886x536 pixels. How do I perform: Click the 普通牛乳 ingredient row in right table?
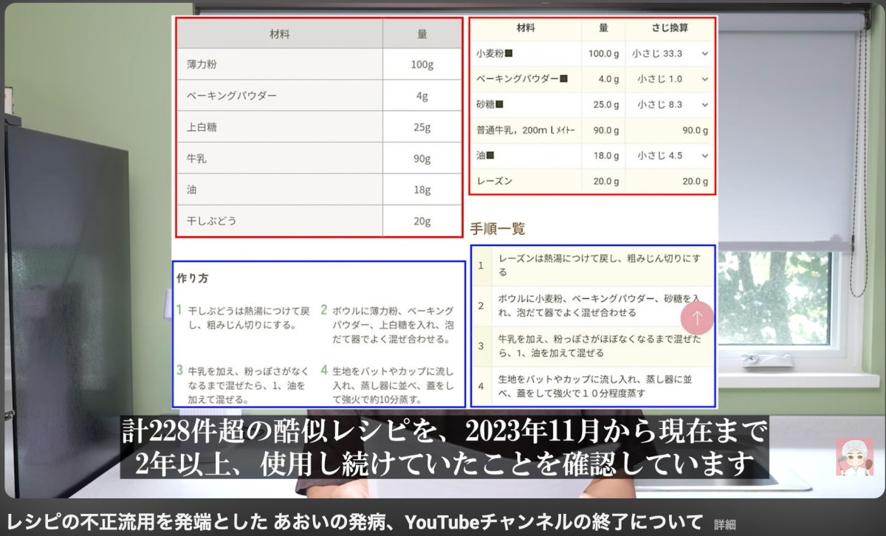[525, 131]
